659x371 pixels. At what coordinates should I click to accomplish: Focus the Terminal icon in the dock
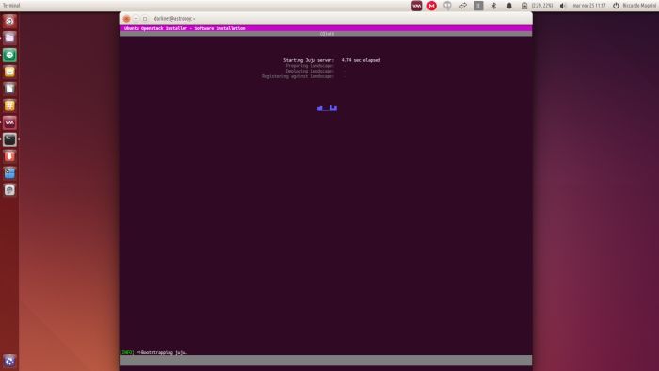click(9, 139)
